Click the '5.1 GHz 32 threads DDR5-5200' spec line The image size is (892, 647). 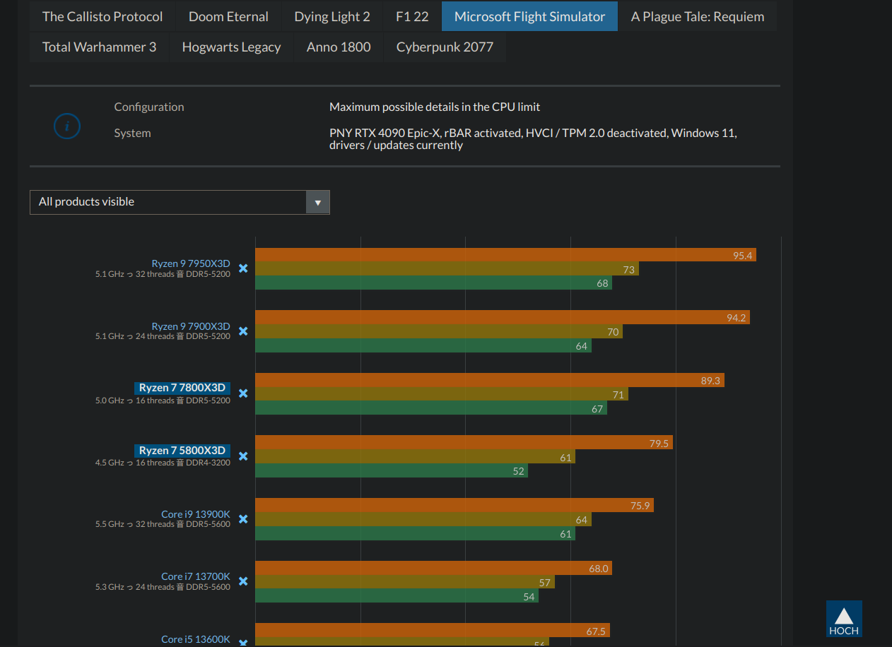[163, 274]
